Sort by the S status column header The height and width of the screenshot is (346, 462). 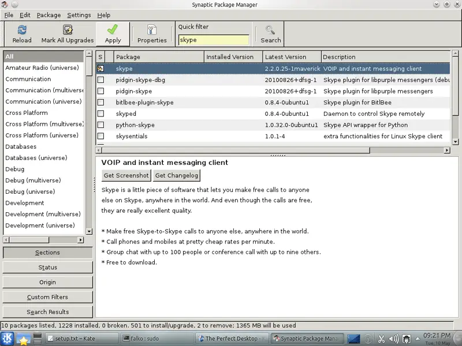(x=100, y=57)
